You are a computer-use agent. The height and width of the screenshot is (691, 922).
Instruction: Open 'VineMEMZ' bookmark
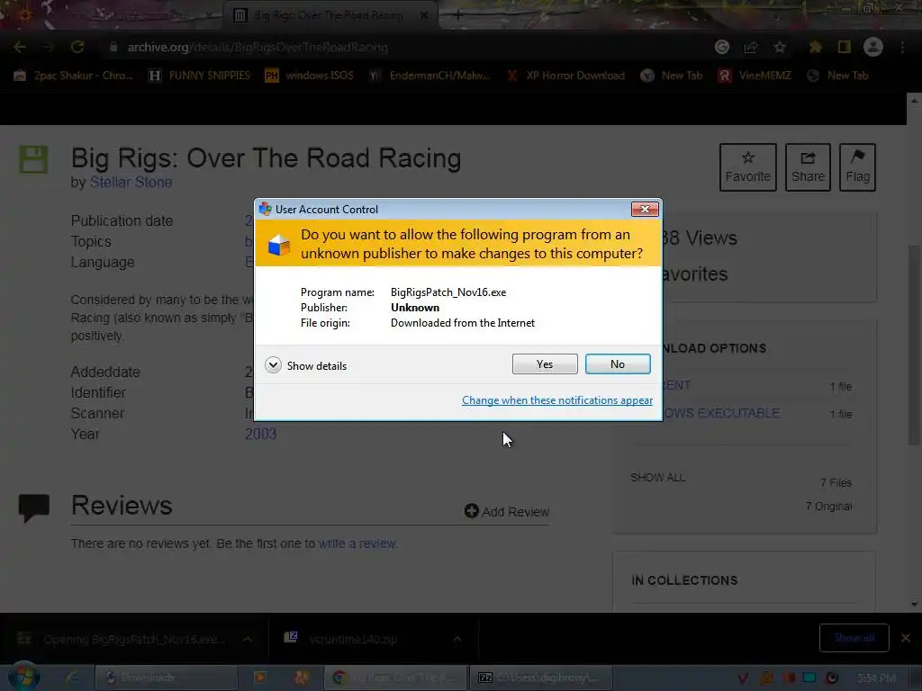(x=755, y=76)
